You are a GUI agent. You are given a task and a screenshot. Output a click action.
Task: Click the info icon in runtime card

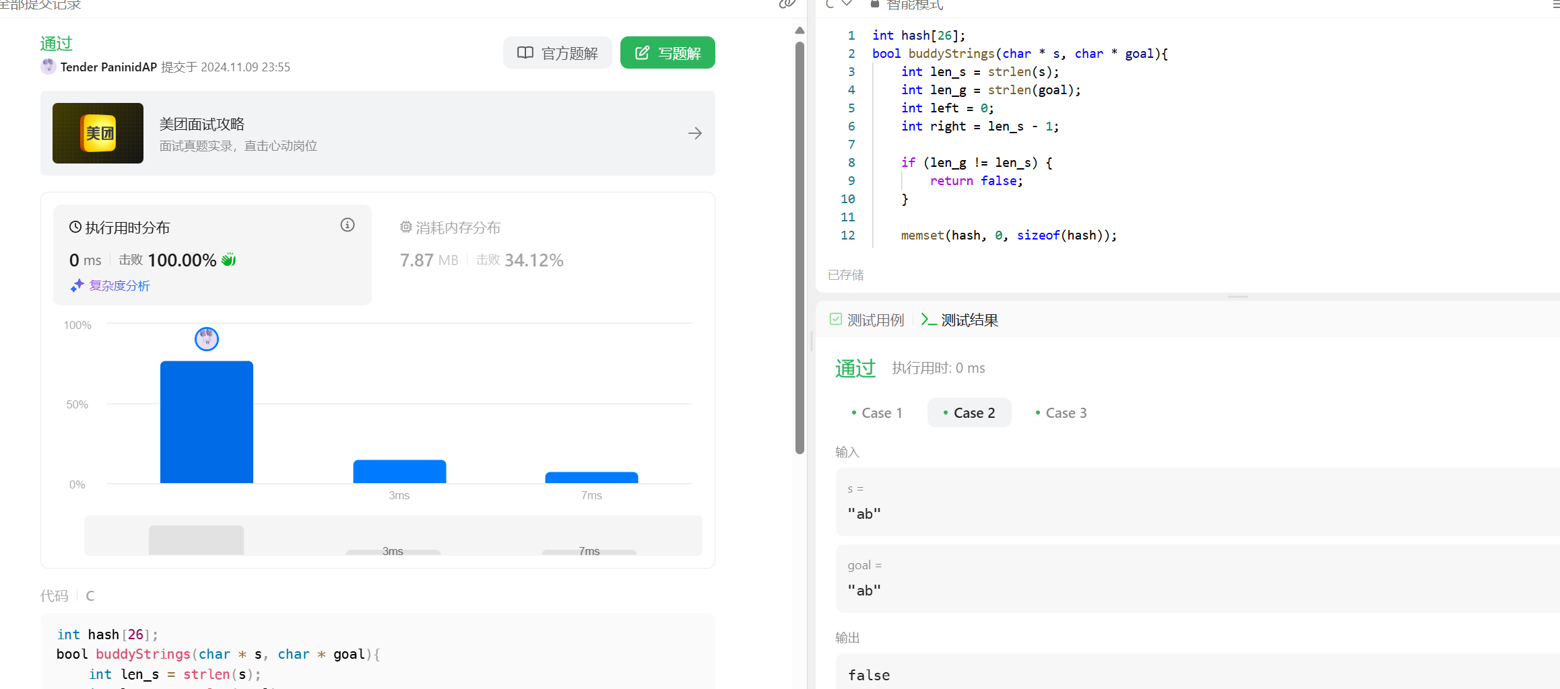click(348, 225)
